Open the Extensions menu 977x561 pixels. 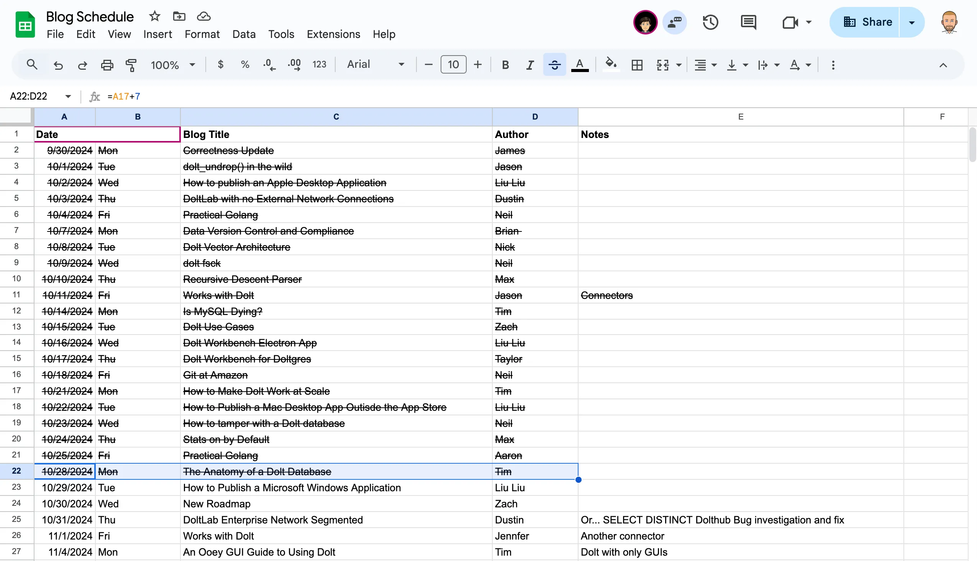pyautogui.click(x=333, y=34)
